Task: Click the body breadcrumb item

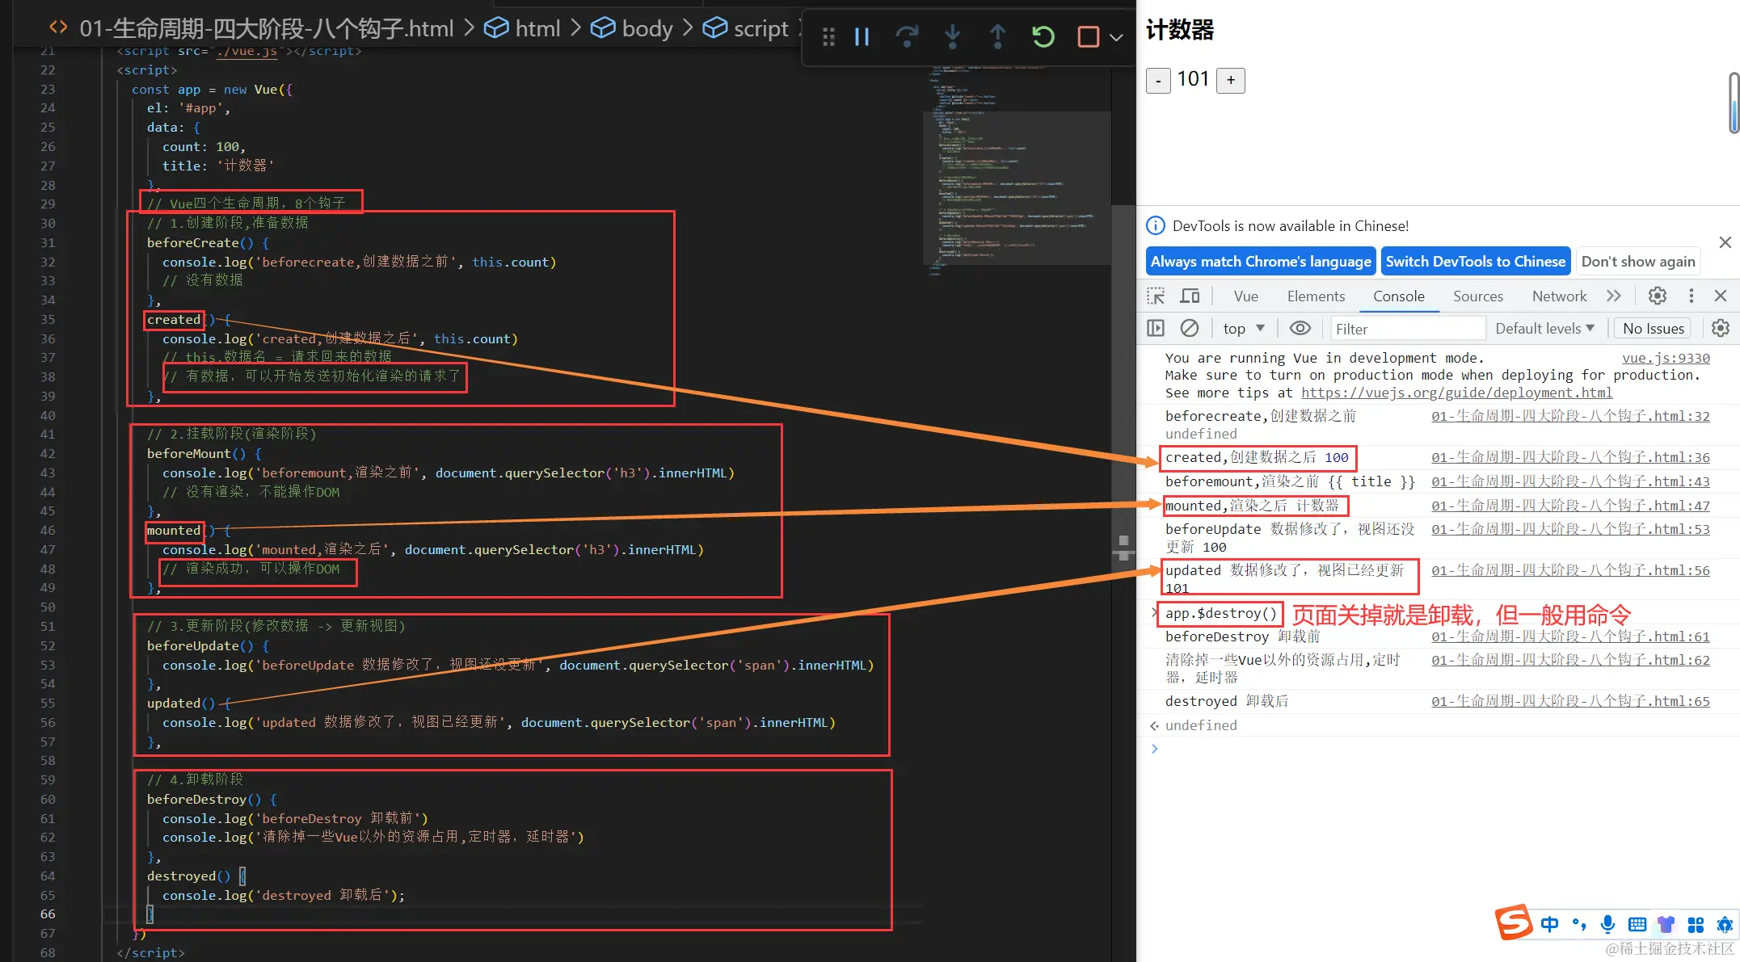Action: click(632, 28)
